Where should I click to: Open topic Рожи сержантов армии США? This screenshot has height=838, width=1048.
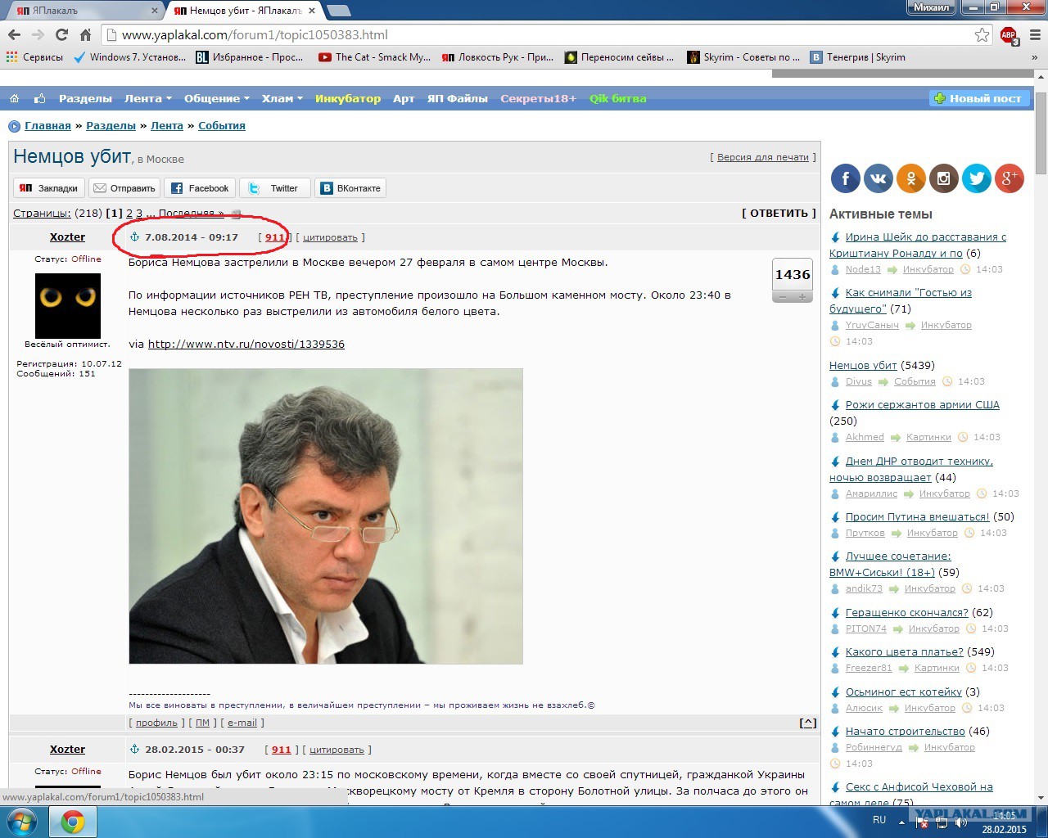point(923,404)
